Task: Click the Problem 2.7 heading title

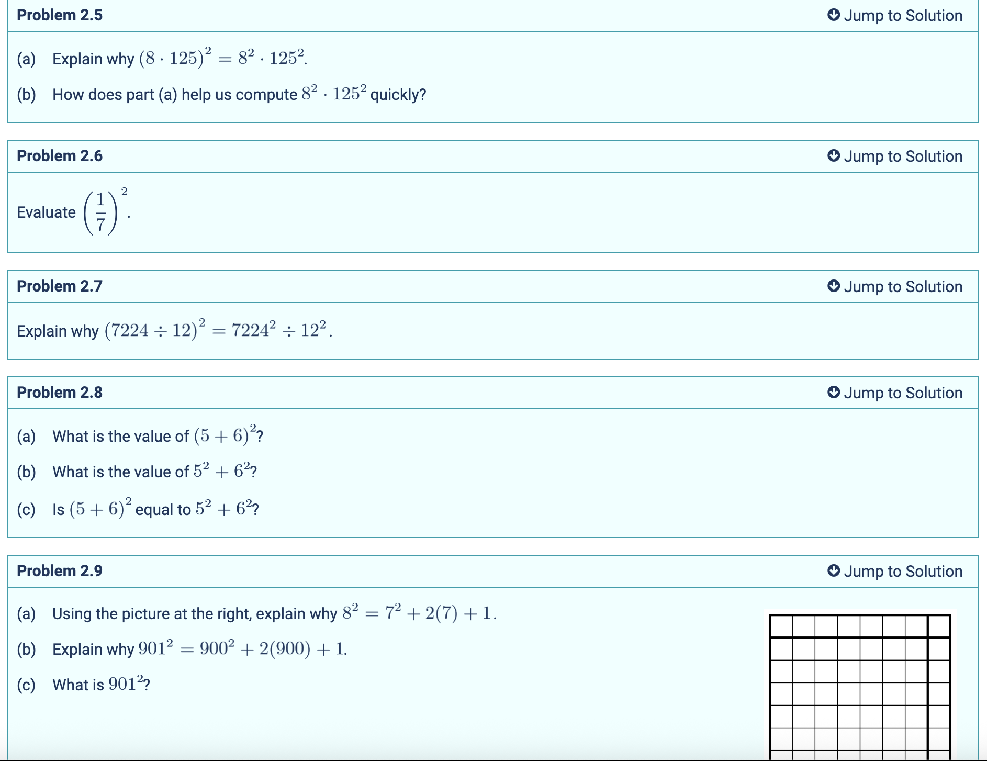Action: pos(60,286)
